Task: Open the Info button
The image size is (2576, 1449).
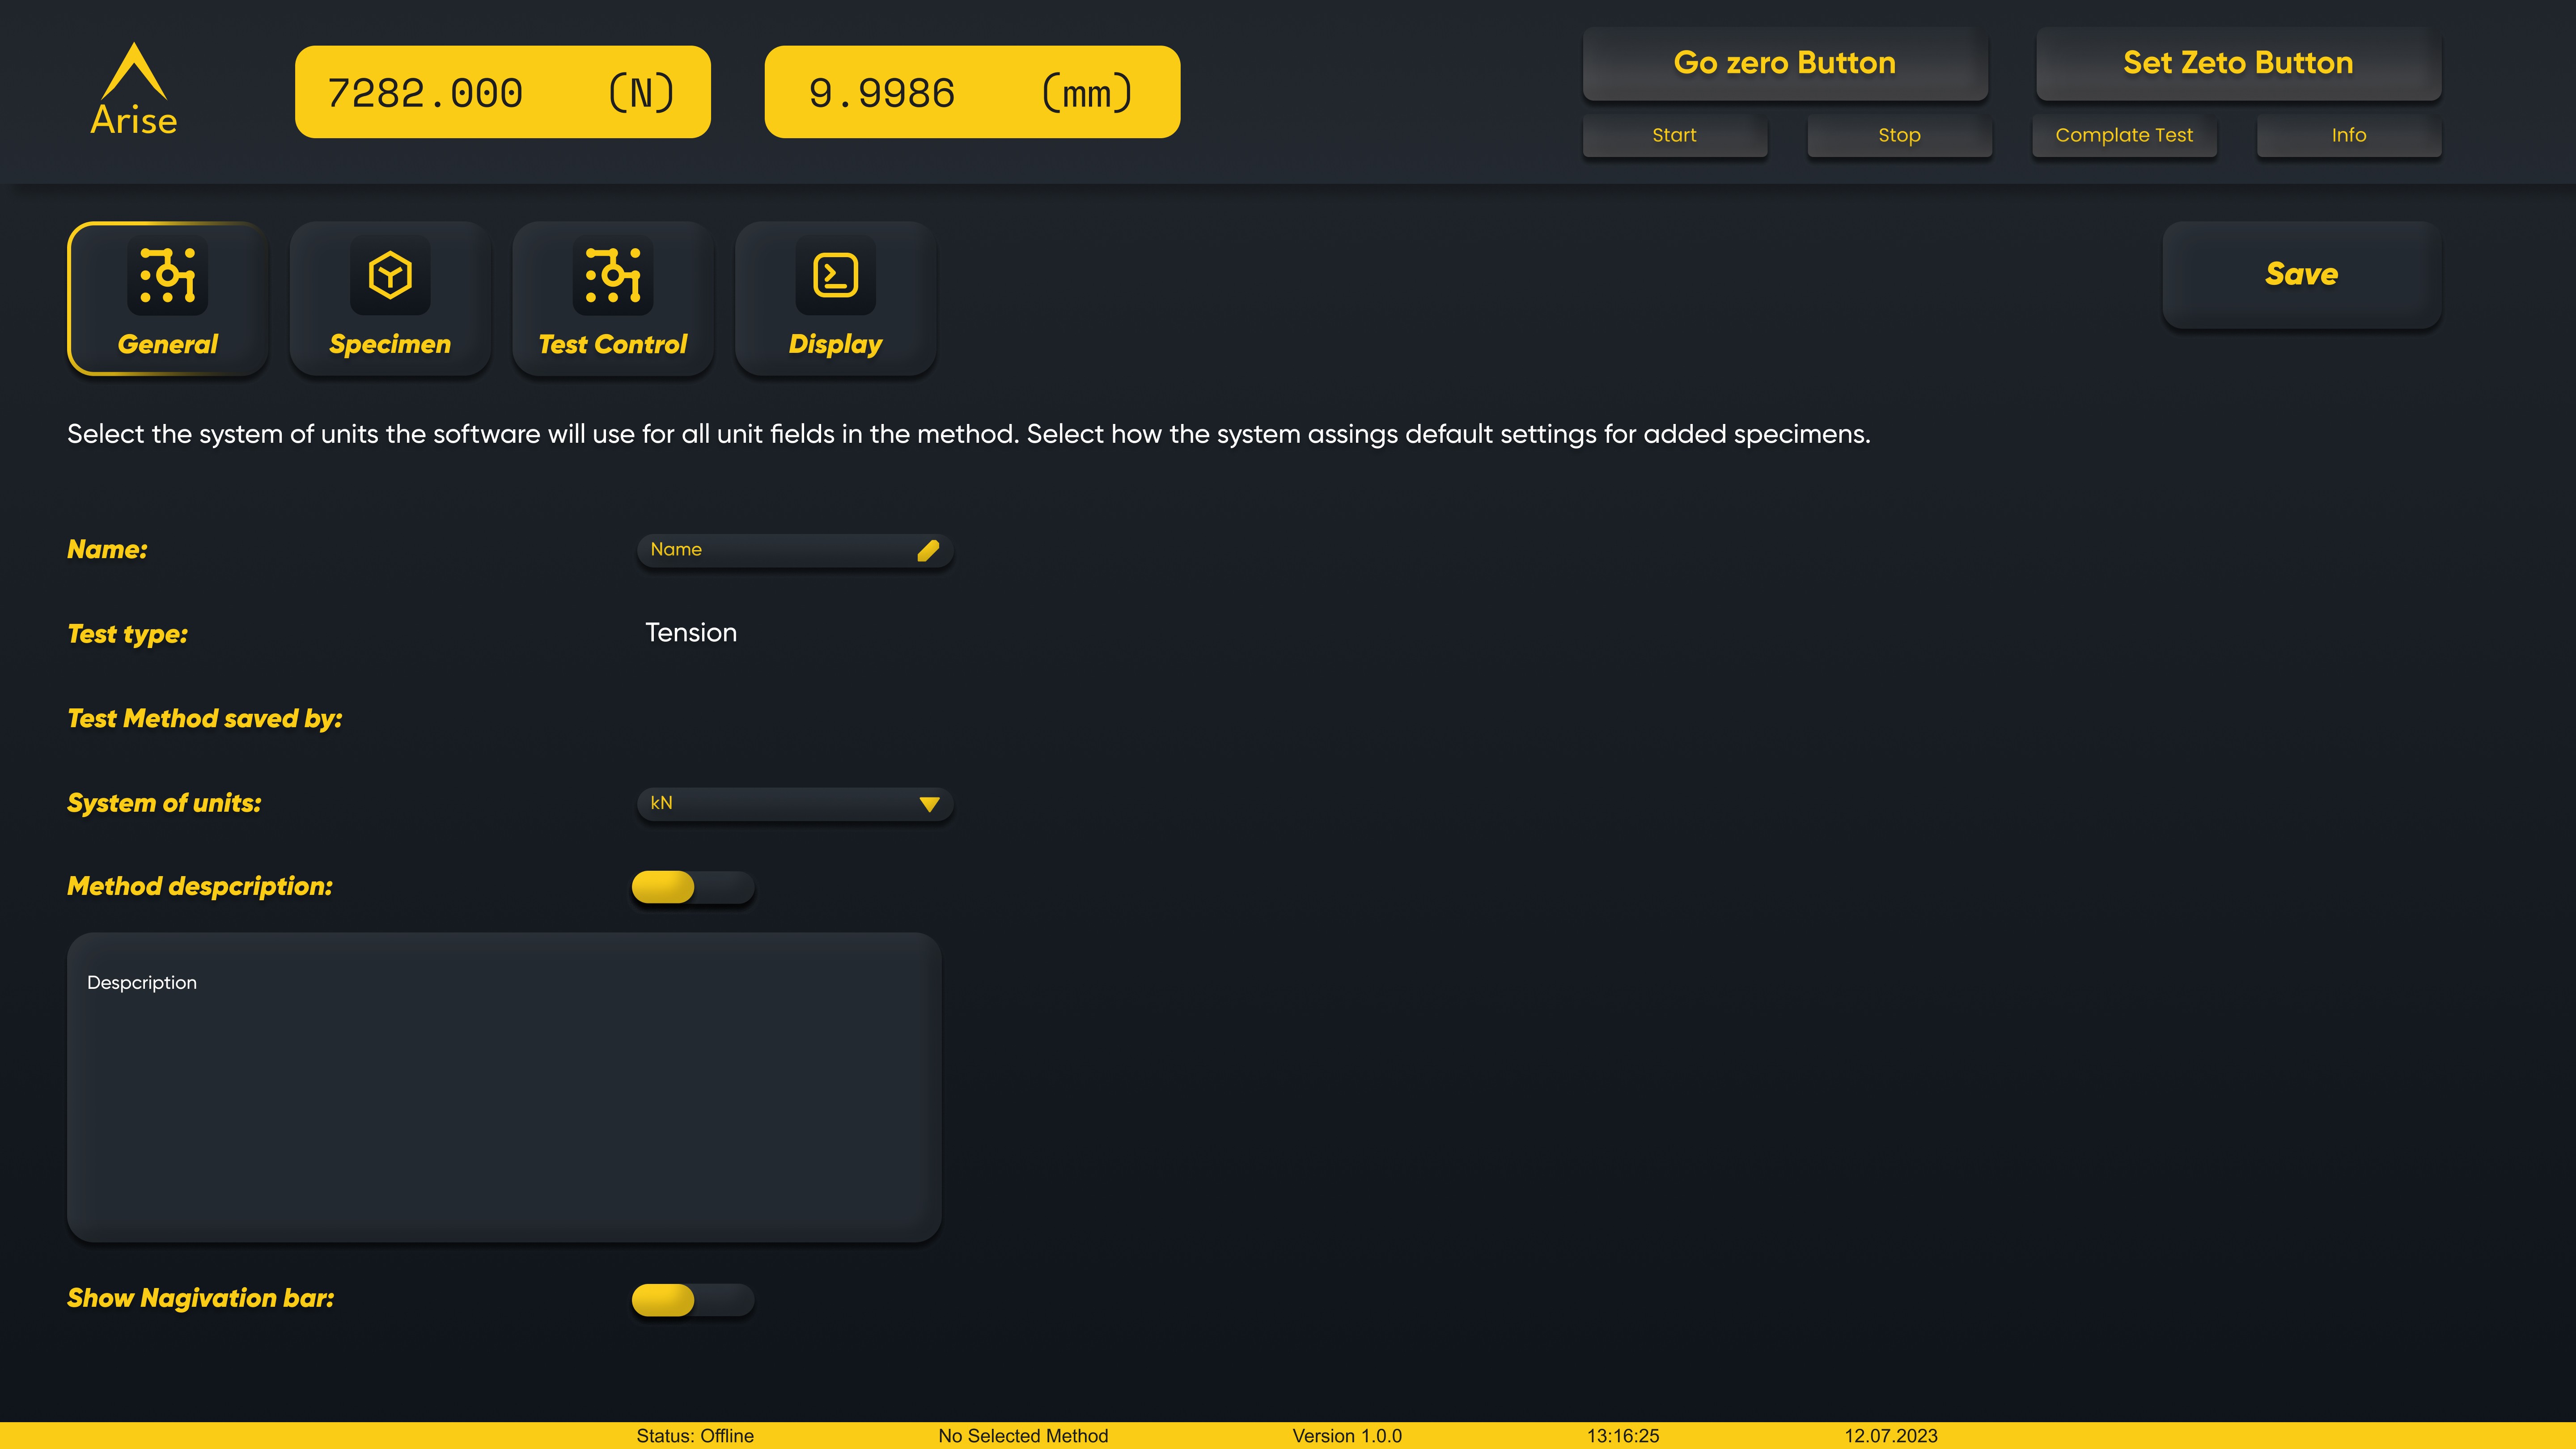Action: pos(2348,135)
